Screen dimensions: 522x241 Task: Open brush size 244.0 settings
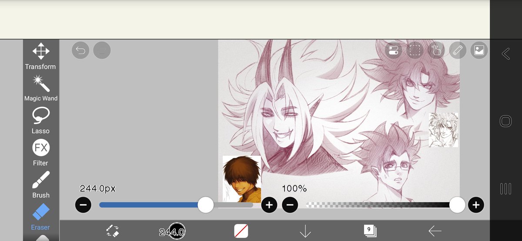[x=172, y=231]
